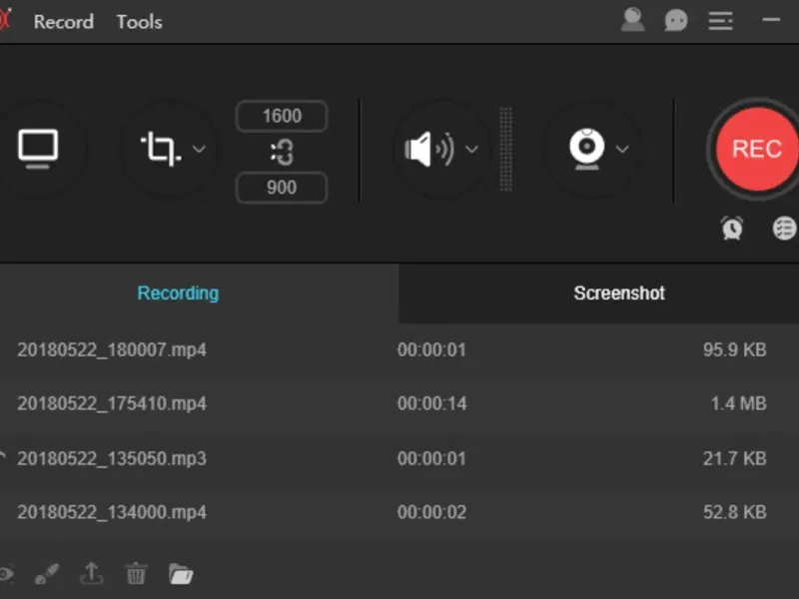Click the height field showing 900
This screenshot has height=599, width=799.
coord(282,188)
